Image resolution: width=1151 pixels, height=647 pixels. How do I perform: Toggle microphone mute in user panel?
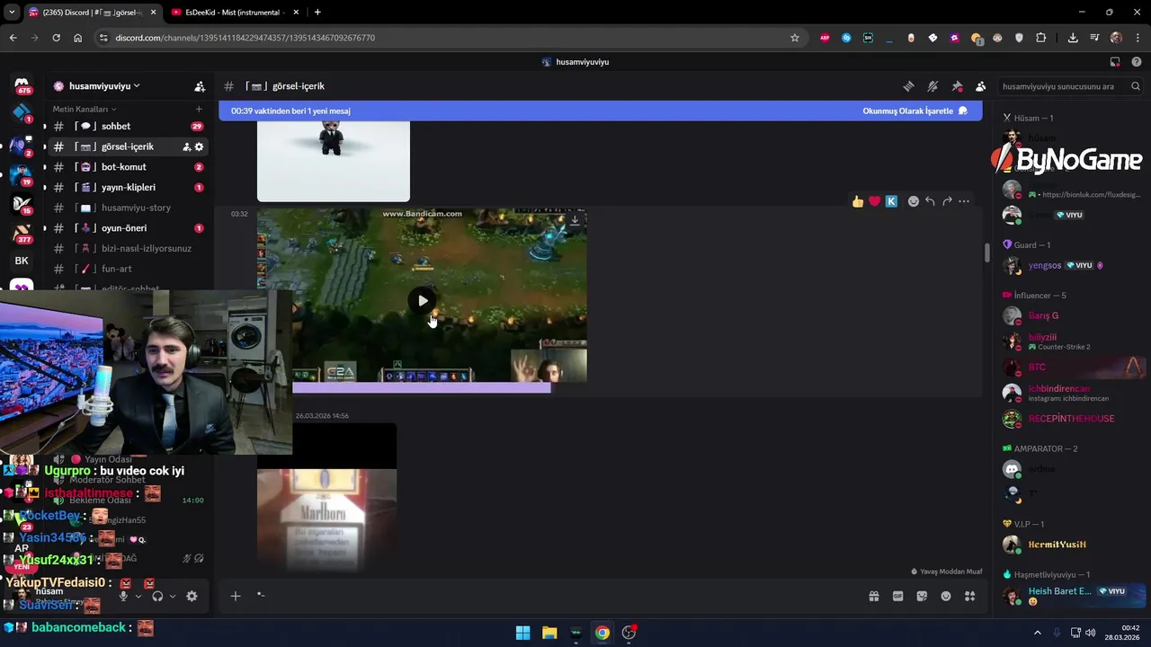pos(123,596)
